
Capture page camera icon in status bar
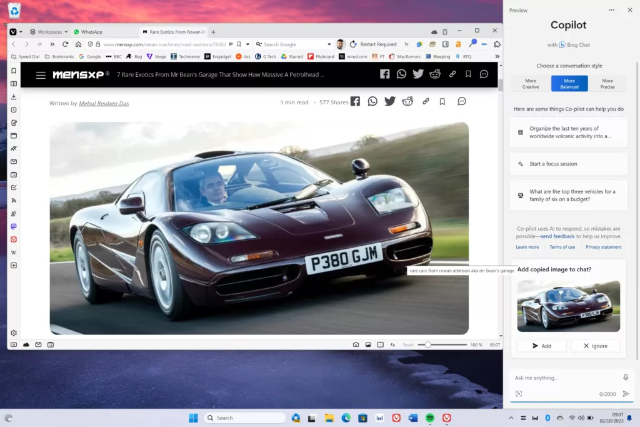(x=356, y=344)
